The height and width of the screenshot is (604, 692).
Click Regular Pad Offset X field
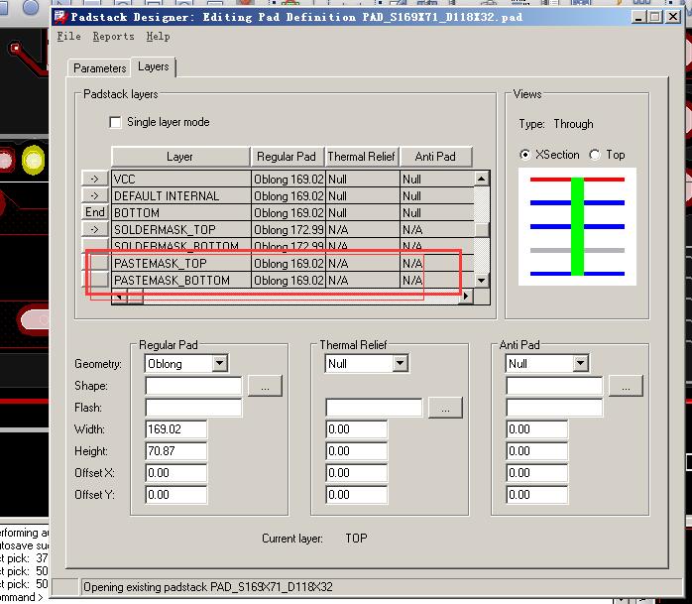coord(176,473)
